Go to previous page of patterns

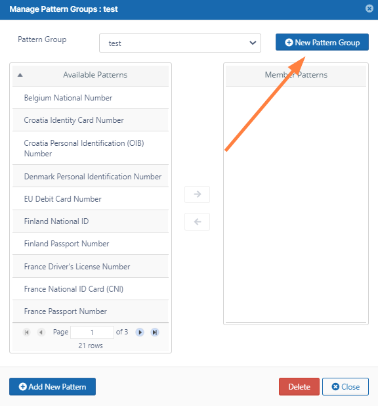pyautogui.click(x=41, y=332)
